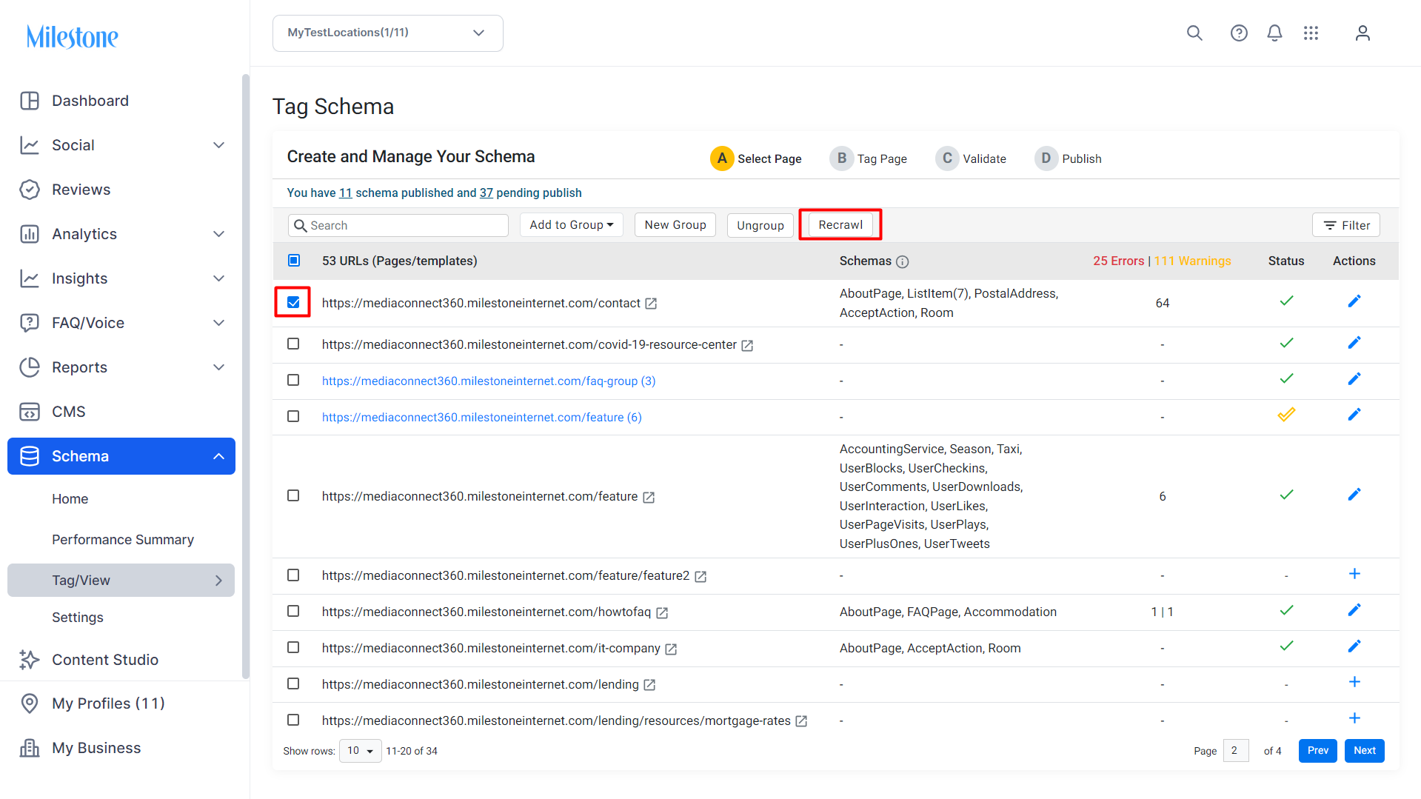Open the notifications bell
The width and height of the screenshot is (1421, 799).
tap(1274, 33)
